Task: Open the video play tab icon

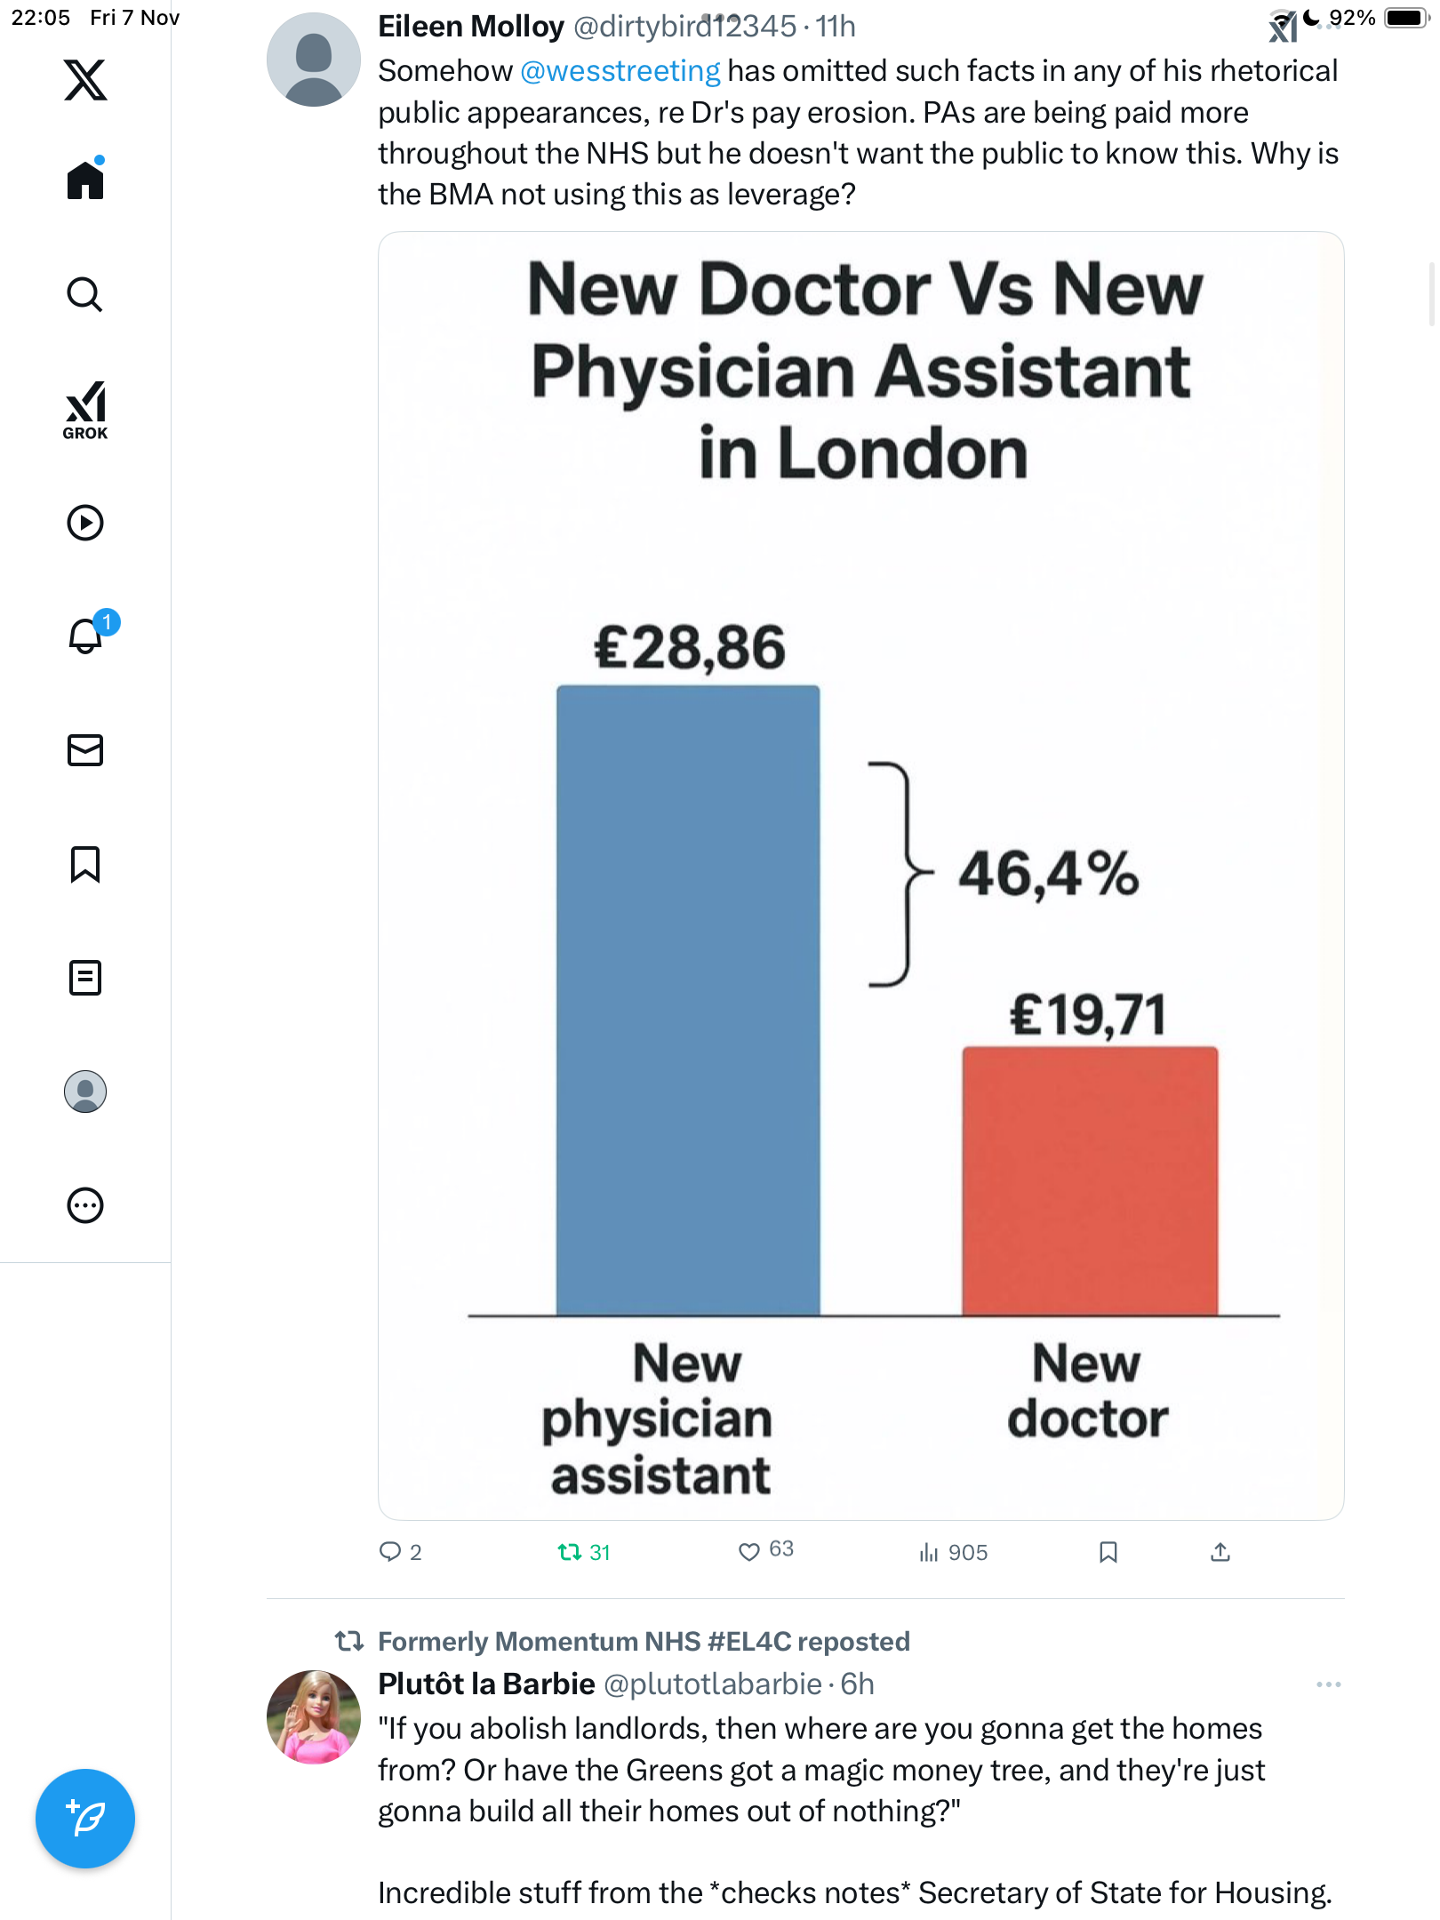Action: click(x=85, y=523)
